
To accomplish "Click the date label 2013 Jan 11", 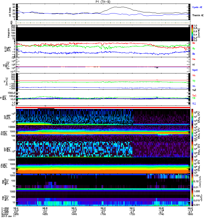I will [9, 216].
